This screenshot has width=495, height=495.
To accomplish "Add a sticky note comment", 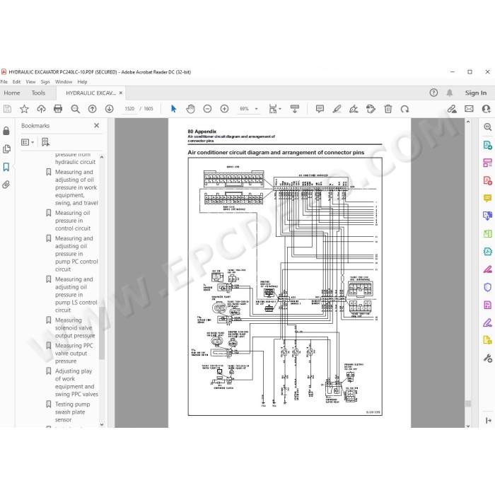I will tap(320, 109).
